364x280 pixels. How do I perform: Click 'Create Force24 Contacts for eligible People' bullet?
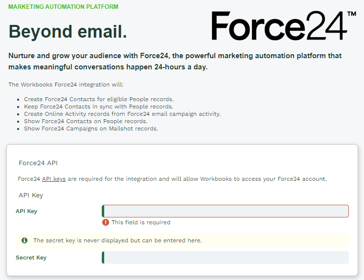(99, 99)
